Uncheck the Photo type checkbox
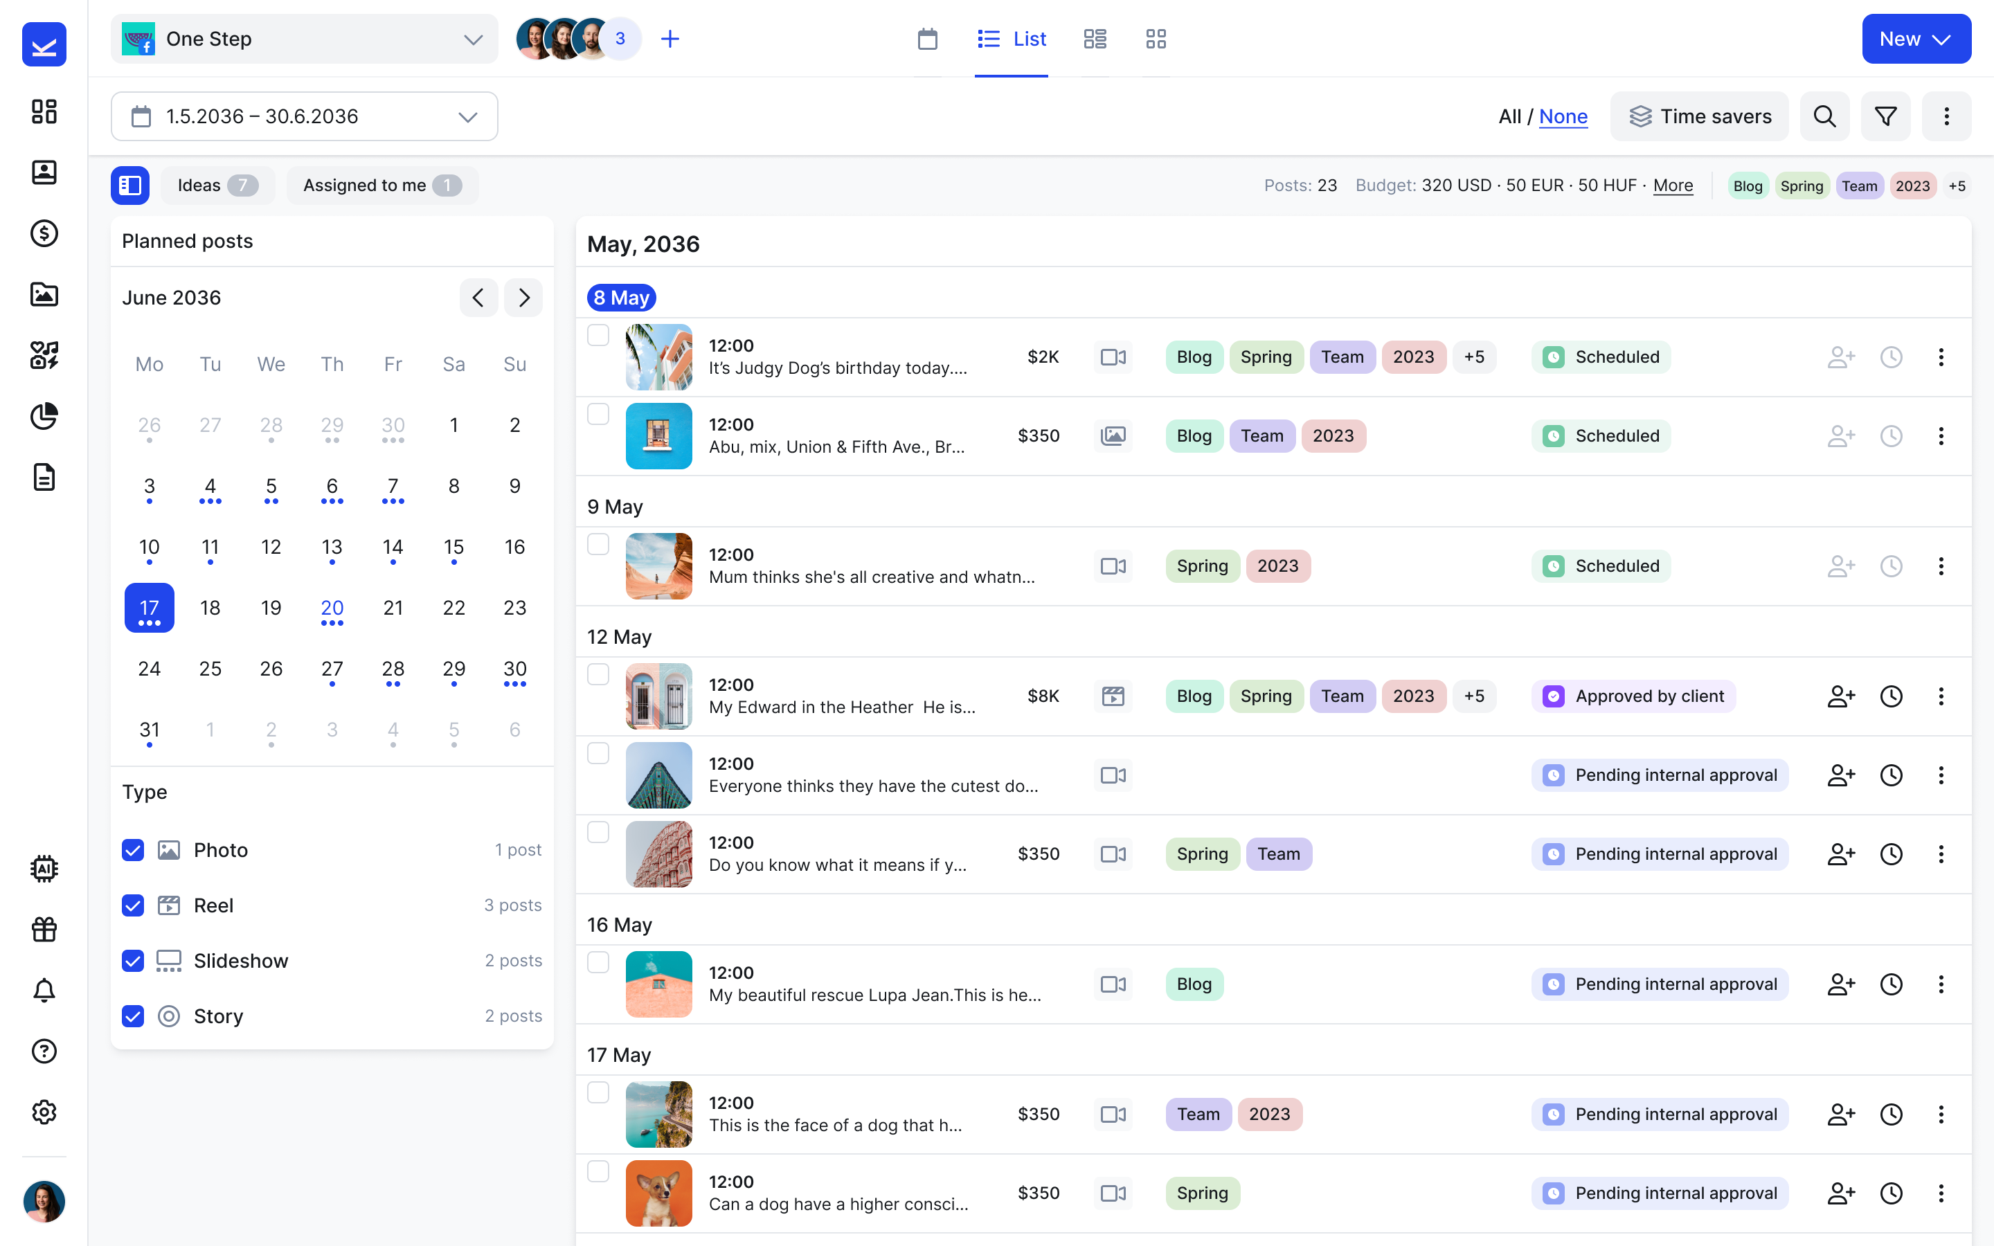 click(133, 849)
